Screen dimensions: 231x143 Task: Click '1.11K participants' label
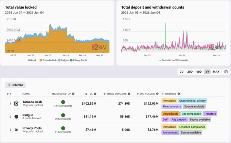pyautogui.click(x=63, y=106)
